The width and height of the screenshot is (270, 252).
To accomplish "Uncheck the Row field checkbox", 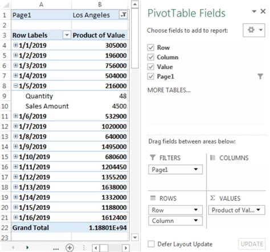I will (151, 47).
